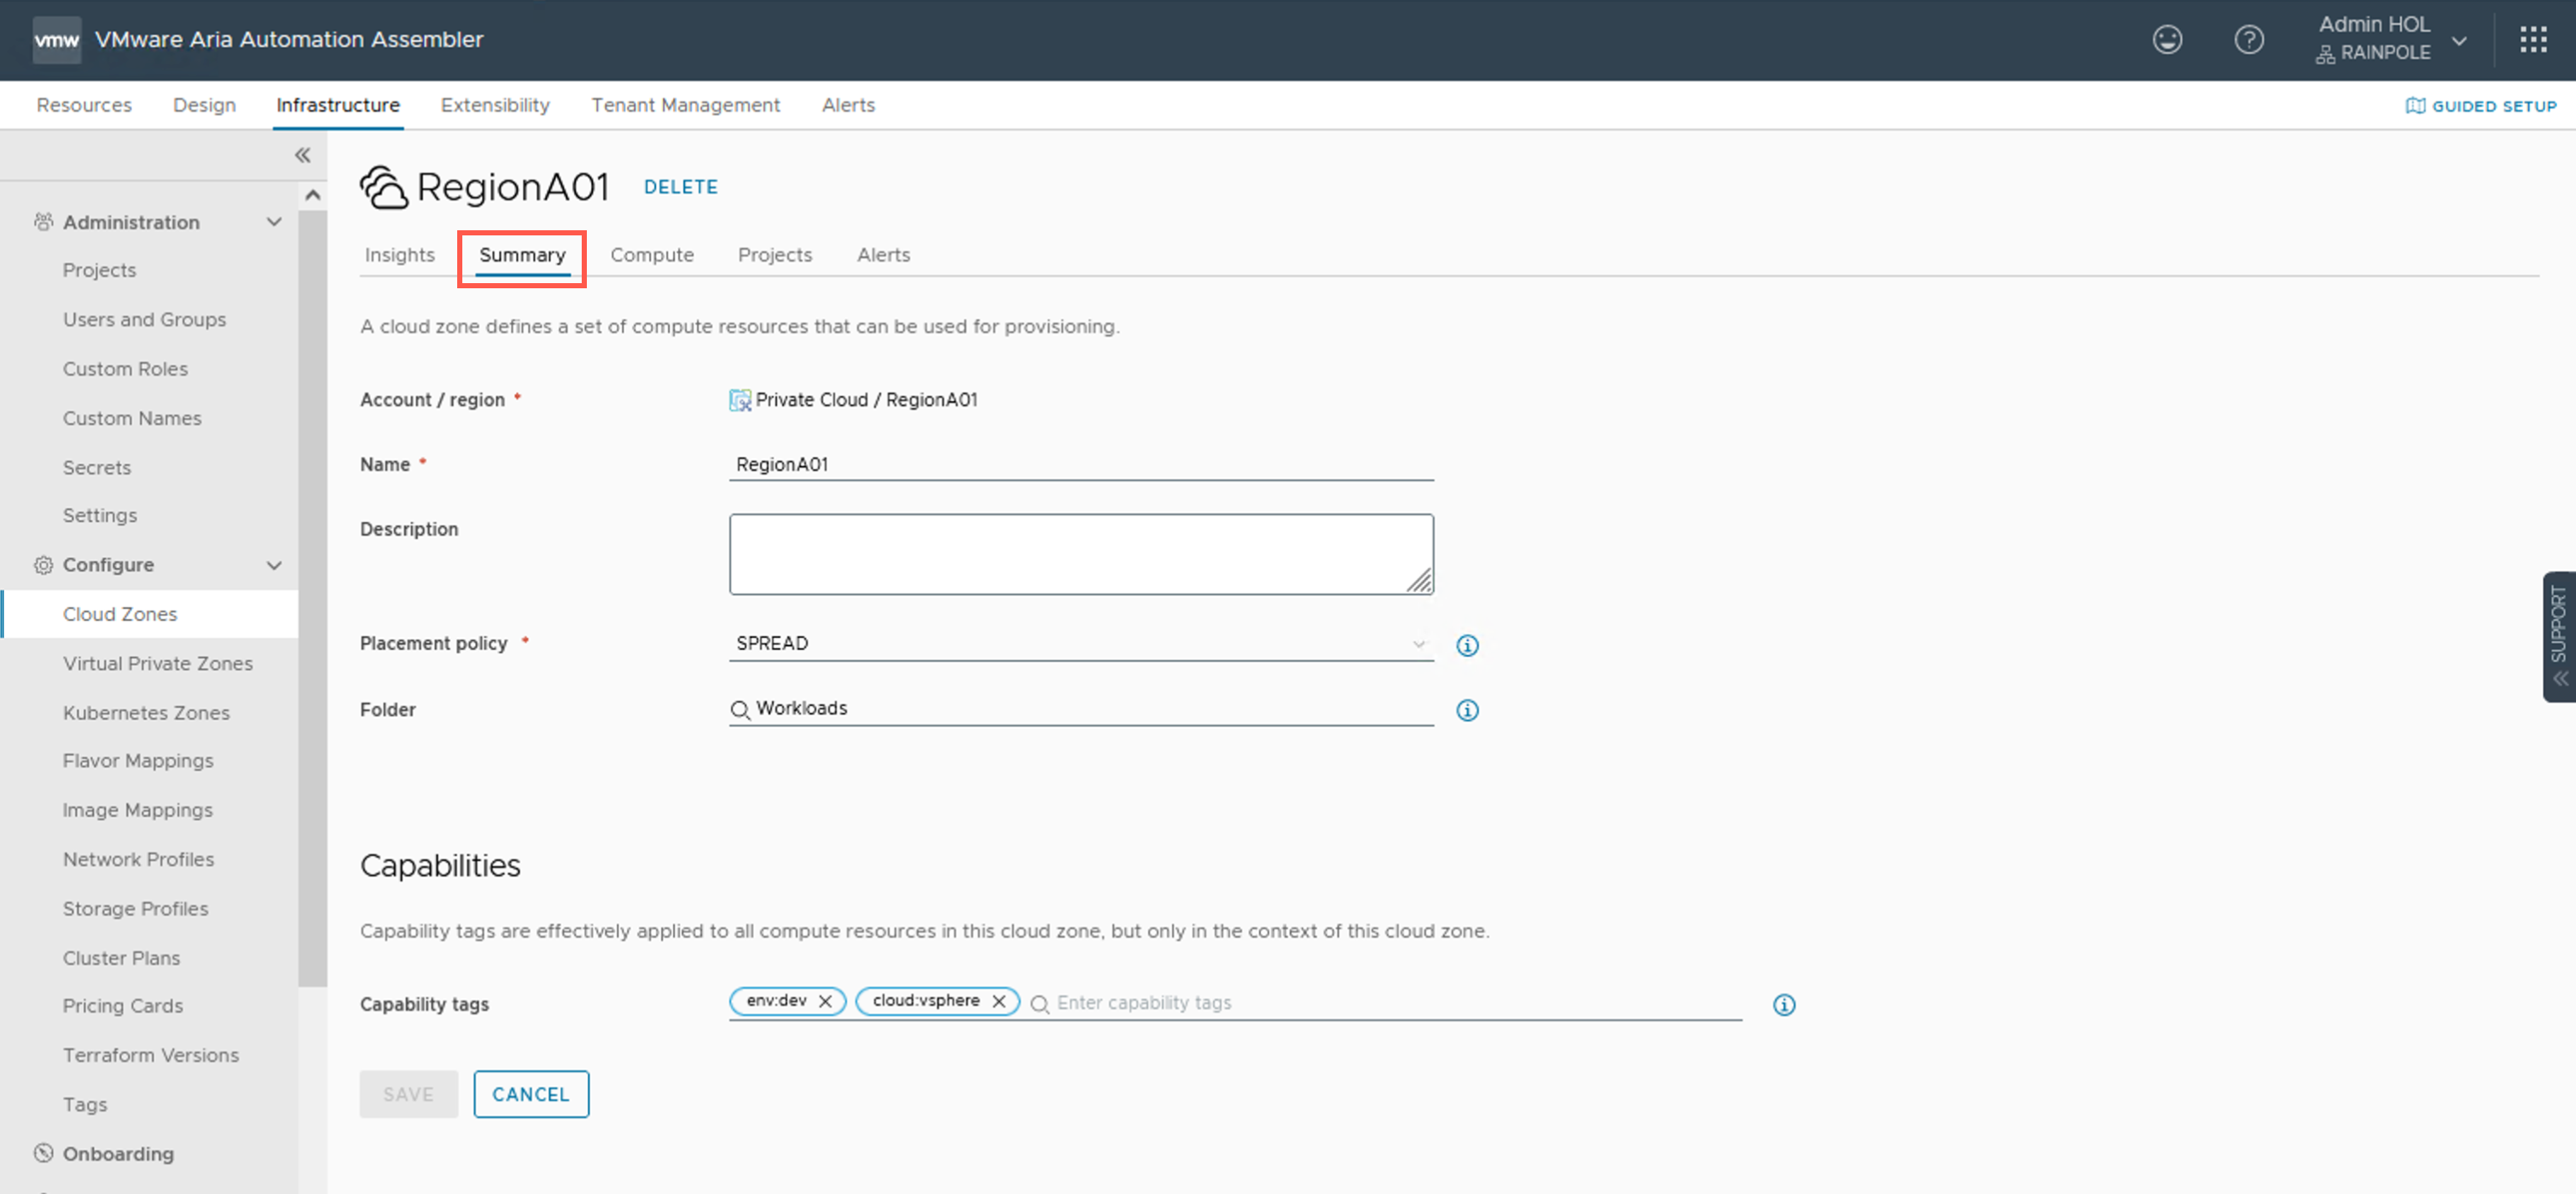This screenshot has height=1194, width=2576.
Task: Expand the SUPPORT side panel
Action: [x=2558, y=636]
